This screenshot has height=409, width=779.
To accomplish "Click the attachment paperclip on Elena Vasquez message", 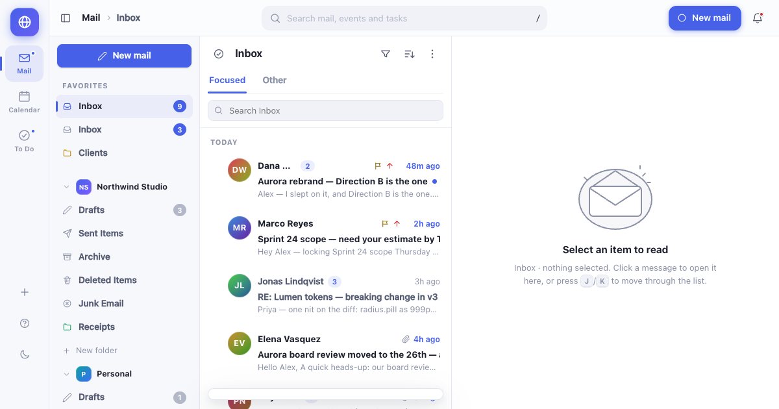I will pos(406,340).
